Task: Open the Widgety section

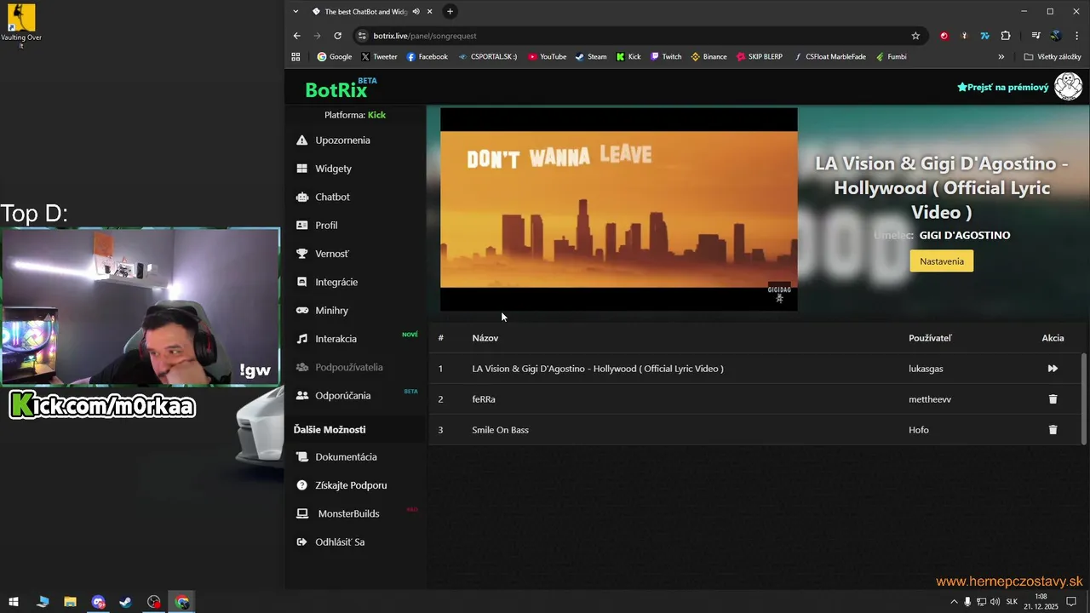Action: [333, 169]
